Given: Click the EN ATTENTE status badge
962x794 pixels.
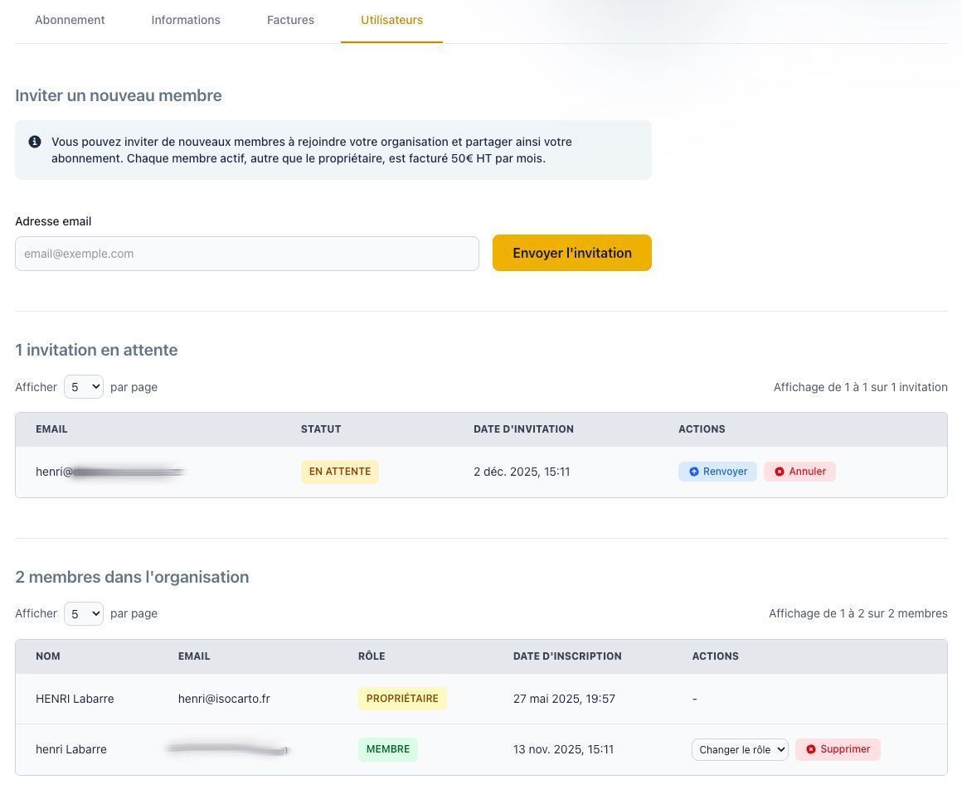Looking at the screenshot, I should pos(339,471).
